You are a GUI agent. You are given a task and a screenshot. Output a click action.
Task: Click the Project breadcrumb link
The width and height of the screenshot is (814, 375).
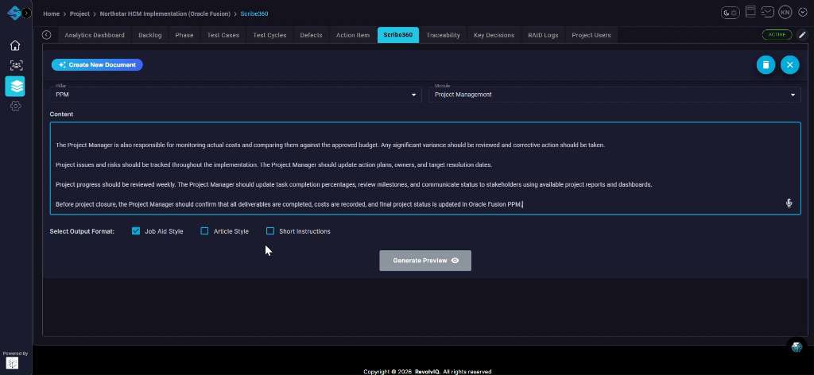pos(79,14)
